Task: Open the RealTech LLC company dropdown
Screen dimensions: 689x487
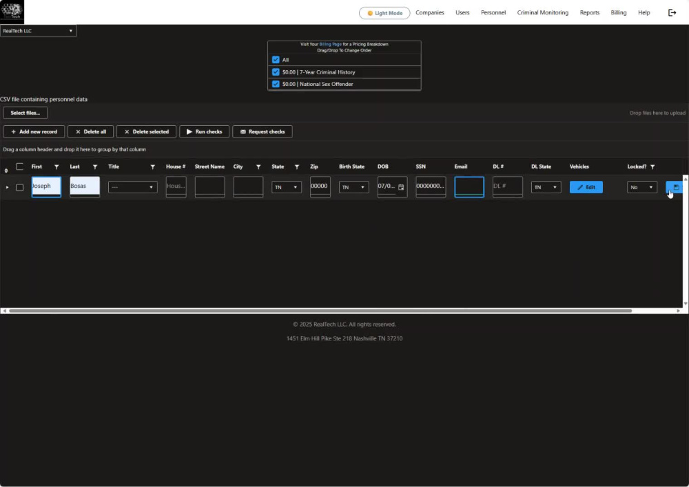Action: click(x=38, y=31)
